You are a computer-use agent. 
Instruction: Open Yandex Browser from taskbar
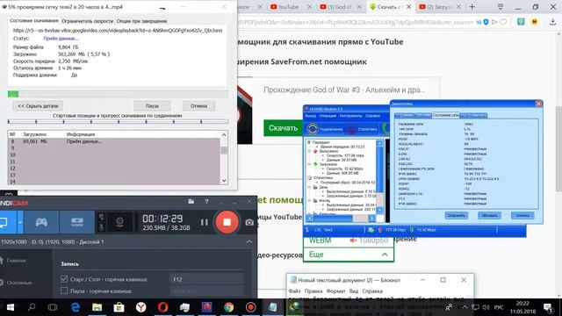(x=140, y=307)
